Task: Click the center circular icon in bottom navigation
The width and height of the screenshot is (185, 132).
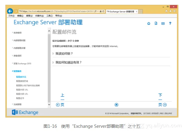Action: (x=116, y=105)
